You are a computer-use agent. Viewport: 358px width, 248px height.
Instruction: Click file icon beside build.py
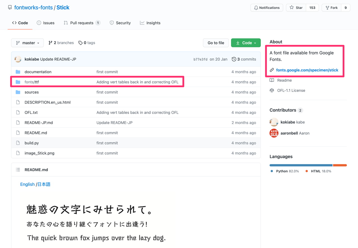18,143
